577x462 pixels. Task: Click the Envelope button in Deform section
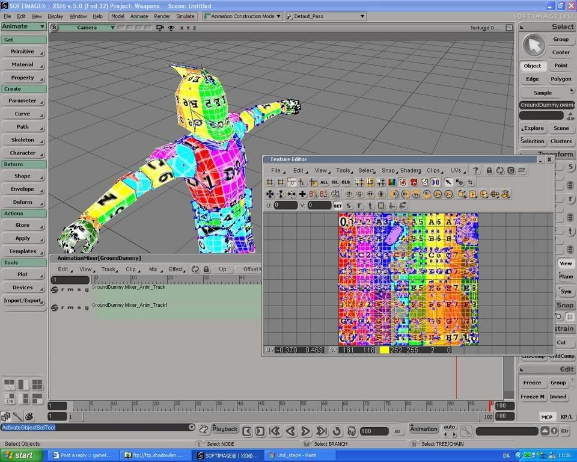pyautogui.click(x=23, y=189)
